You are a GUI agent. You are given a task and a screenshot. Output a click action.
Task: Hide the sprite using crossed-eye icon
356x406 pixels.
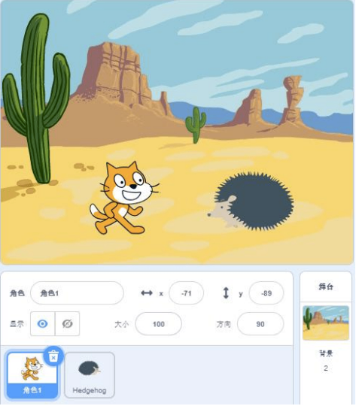(67, 323)
